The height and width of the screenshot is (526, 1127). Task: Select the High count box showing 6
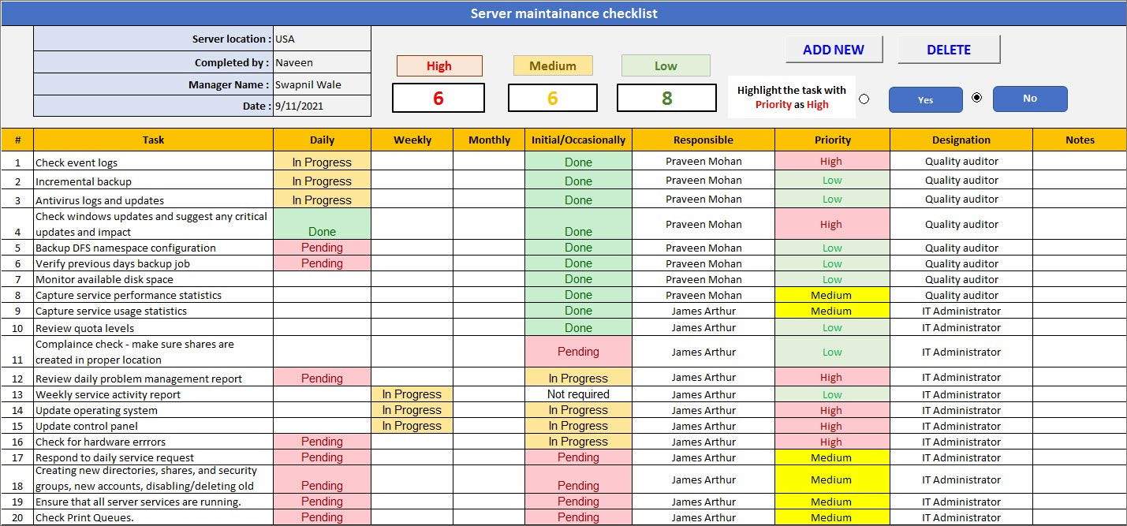click(x=439, y=98)
